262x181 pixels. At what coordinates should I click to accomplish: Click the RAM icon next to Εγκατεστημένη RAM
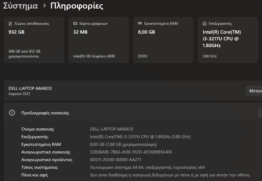[140, 24]
